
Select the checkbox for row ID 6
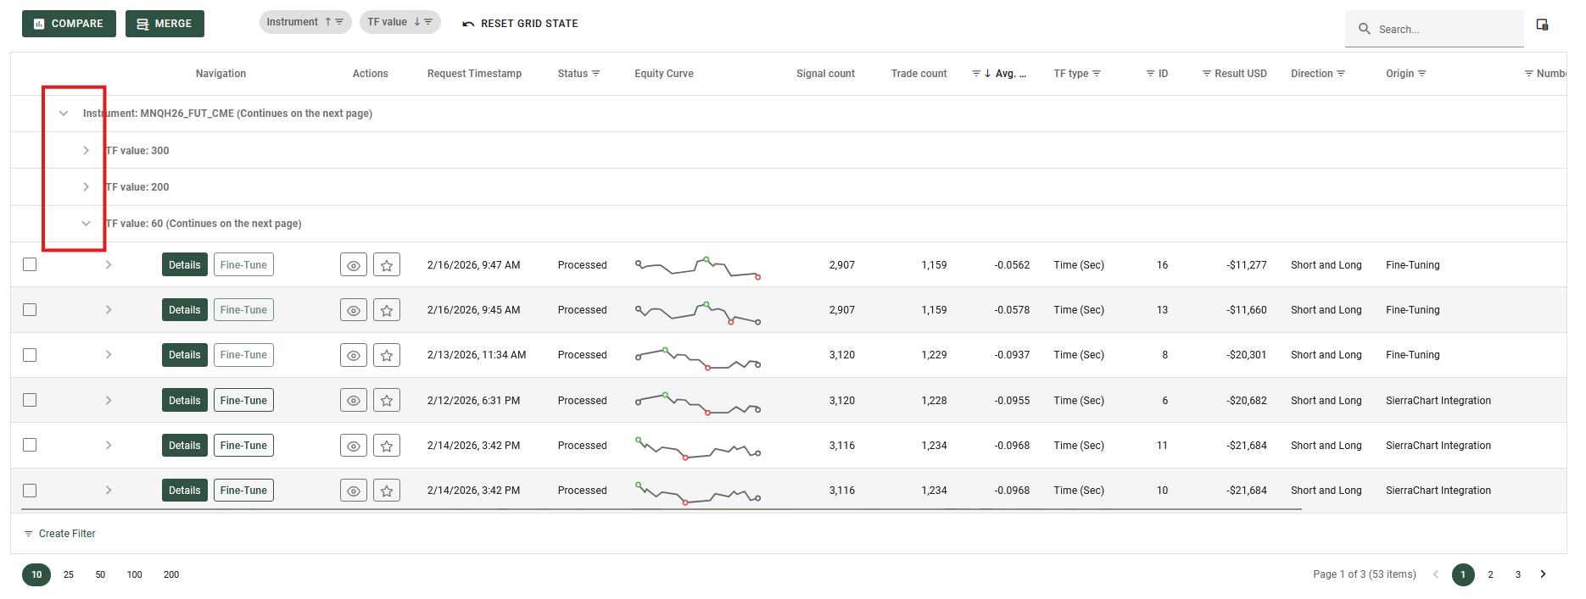[x=30, y=400]
